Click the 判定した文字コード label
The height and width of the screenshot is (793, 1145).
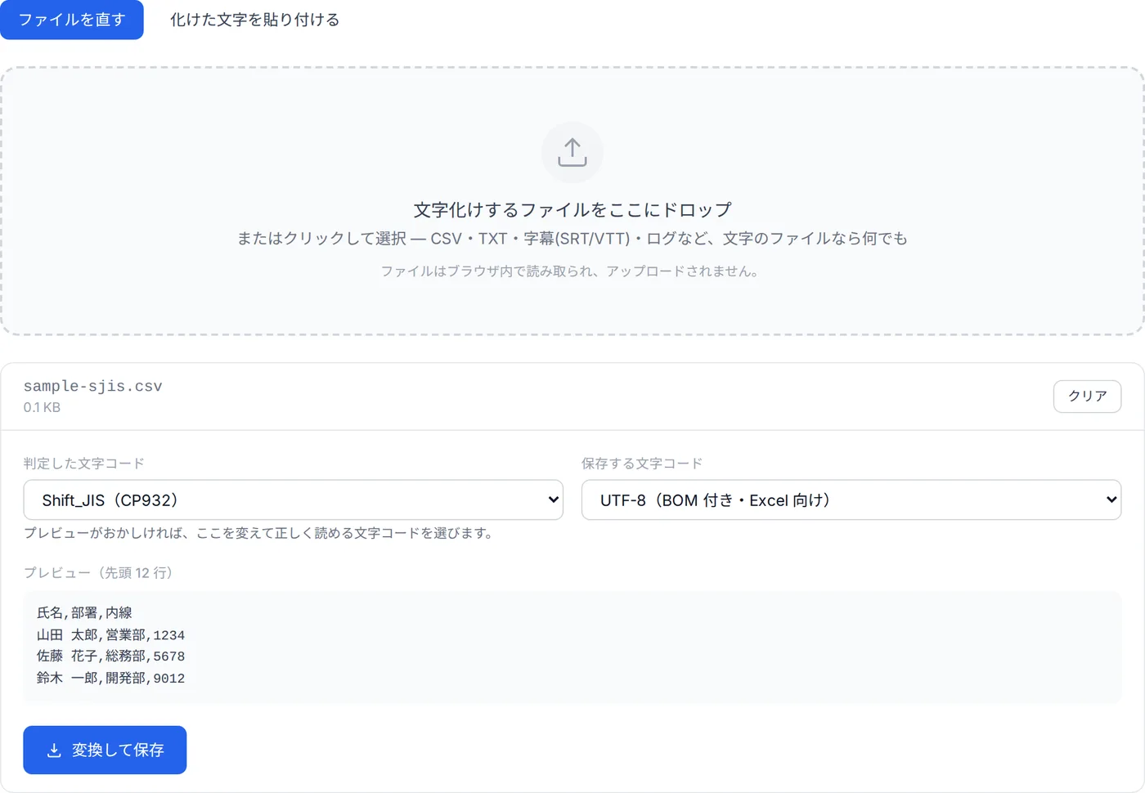click(x=84, y=464)
